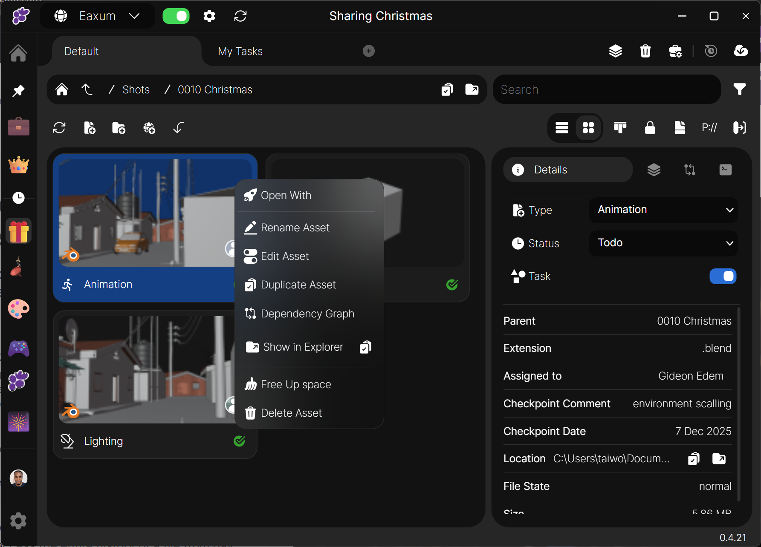Select Rename Asset from context menu

pos(295,228)
